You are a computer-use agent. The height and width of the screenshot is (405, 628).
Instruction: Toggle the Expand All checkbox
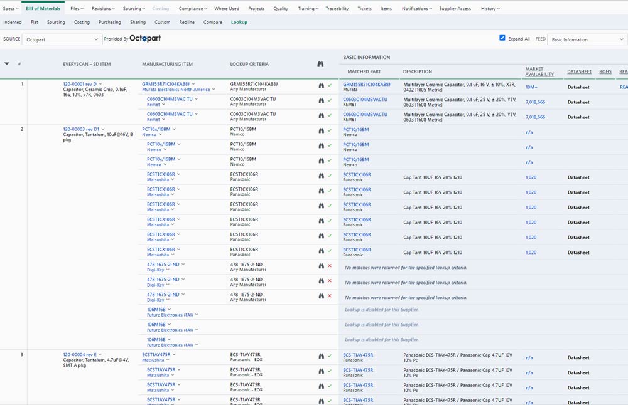[x=502, y=38]
